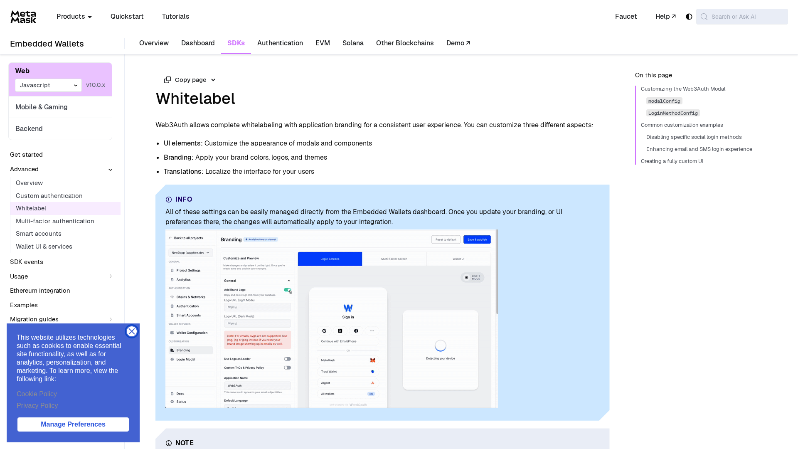Toggle dark/light theme icon
This screenshot has width=798, height=449.
[x=689, y=17]
